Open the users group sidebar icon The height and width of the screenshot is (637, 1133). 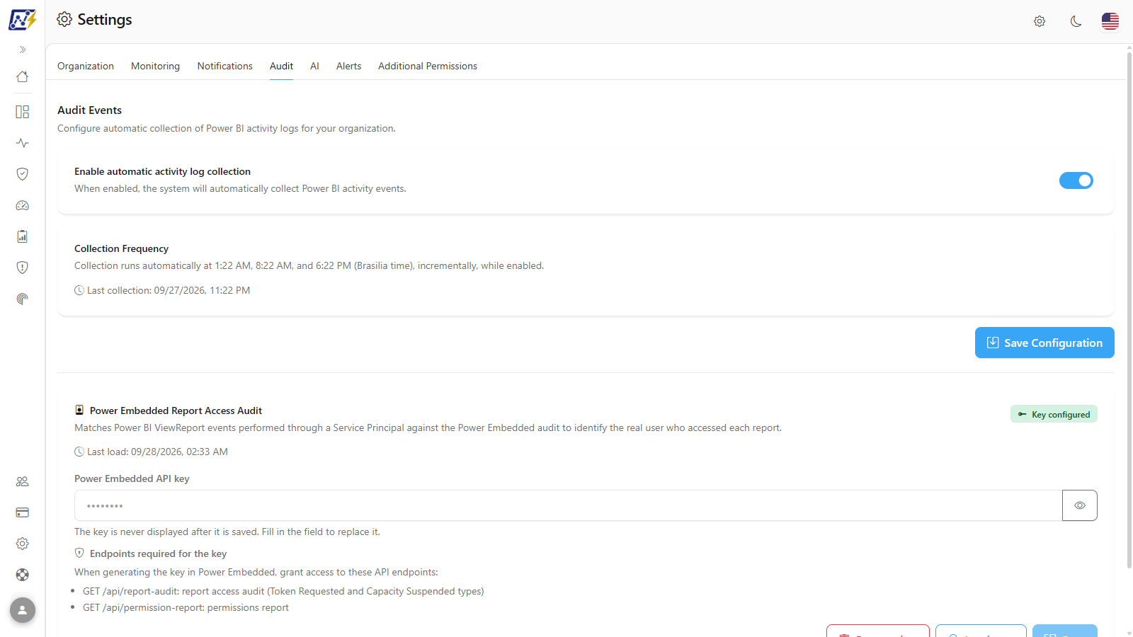pos(23,481)
